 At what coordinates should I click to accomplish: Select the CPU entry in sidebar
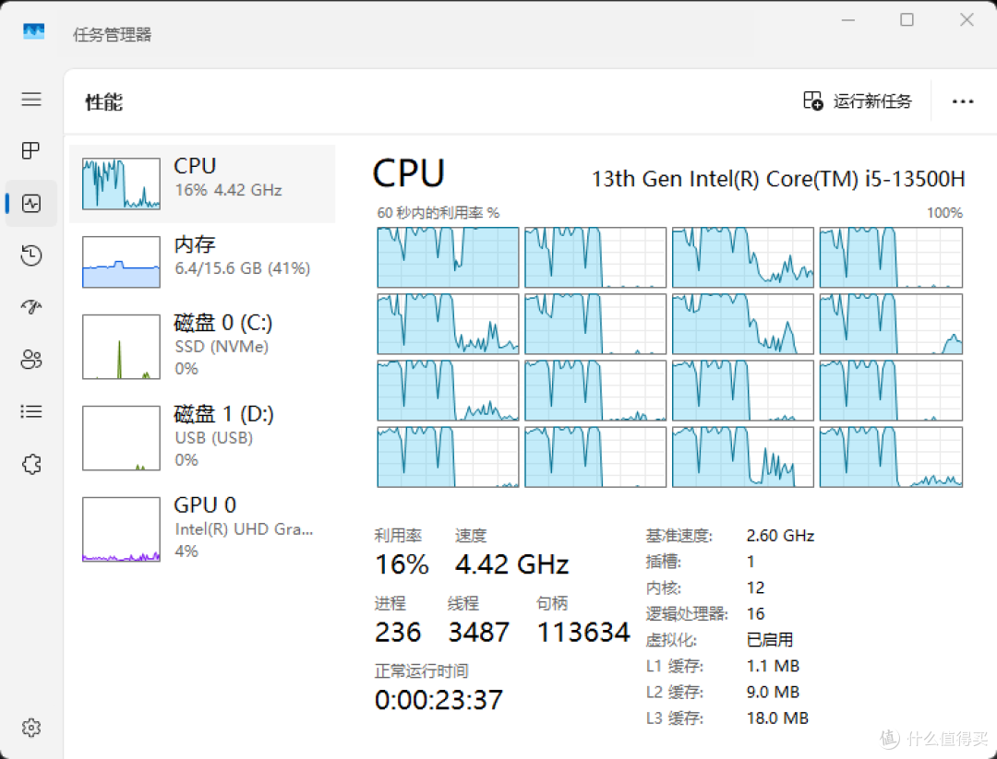202,184
